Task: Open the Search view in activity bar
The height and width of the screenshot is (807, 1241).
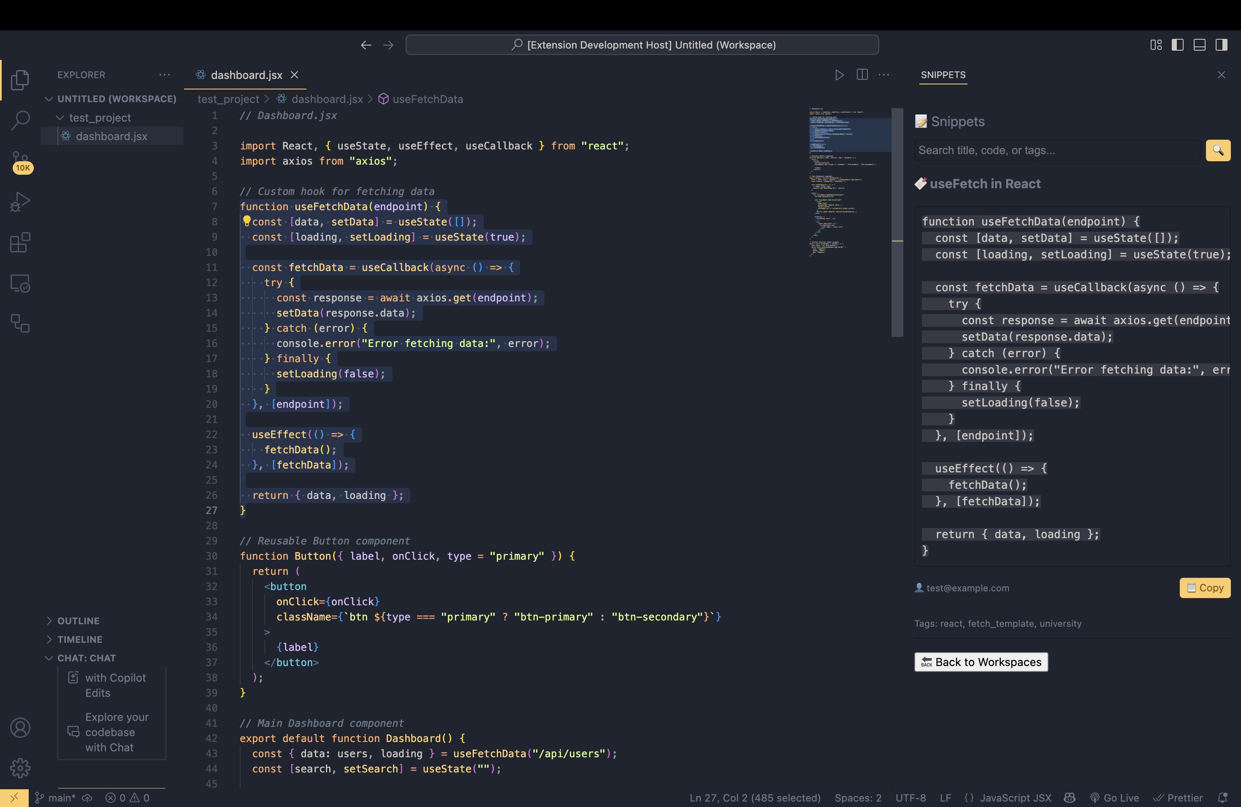Action: tap(20, 120)
